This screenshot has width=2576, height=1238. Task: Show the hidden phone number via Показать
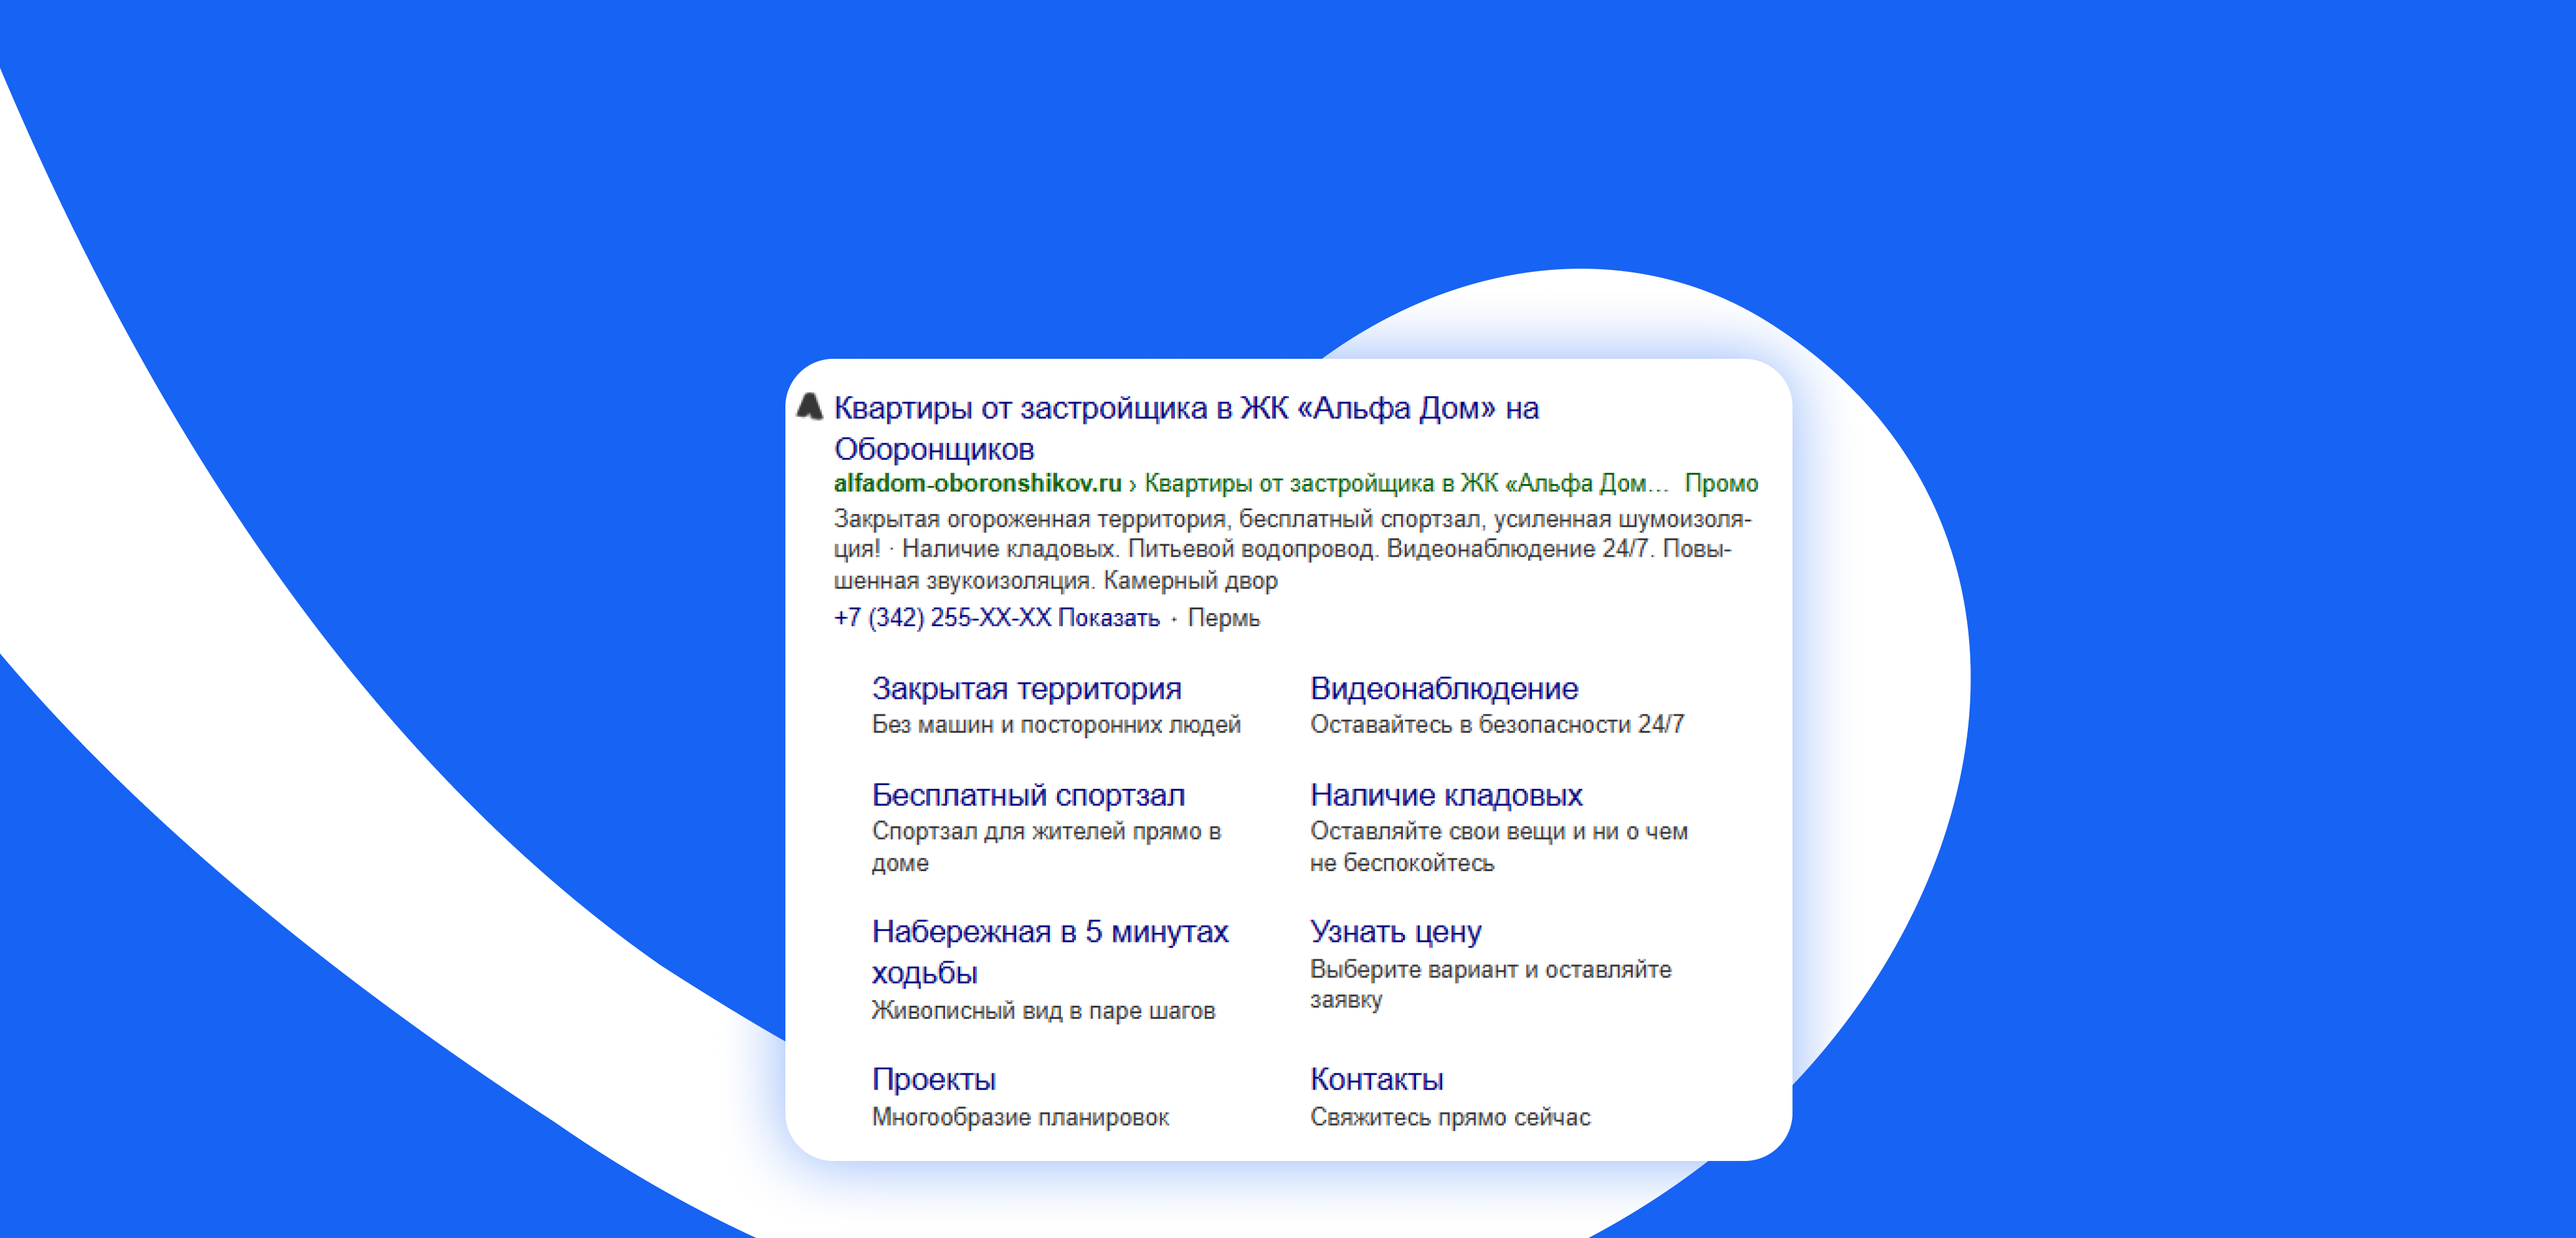coord(1108,618)
